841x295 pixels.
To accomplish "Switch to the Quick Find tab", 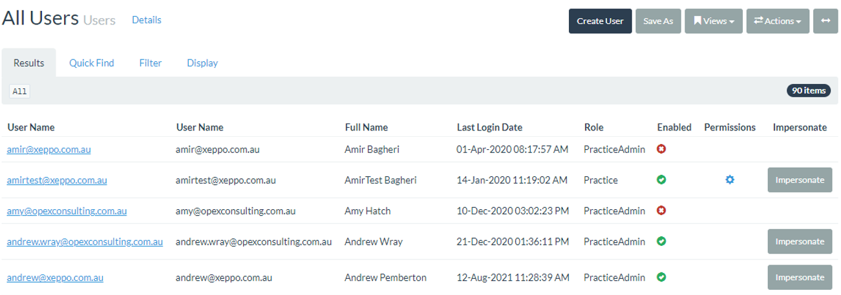I will point(92,63).
